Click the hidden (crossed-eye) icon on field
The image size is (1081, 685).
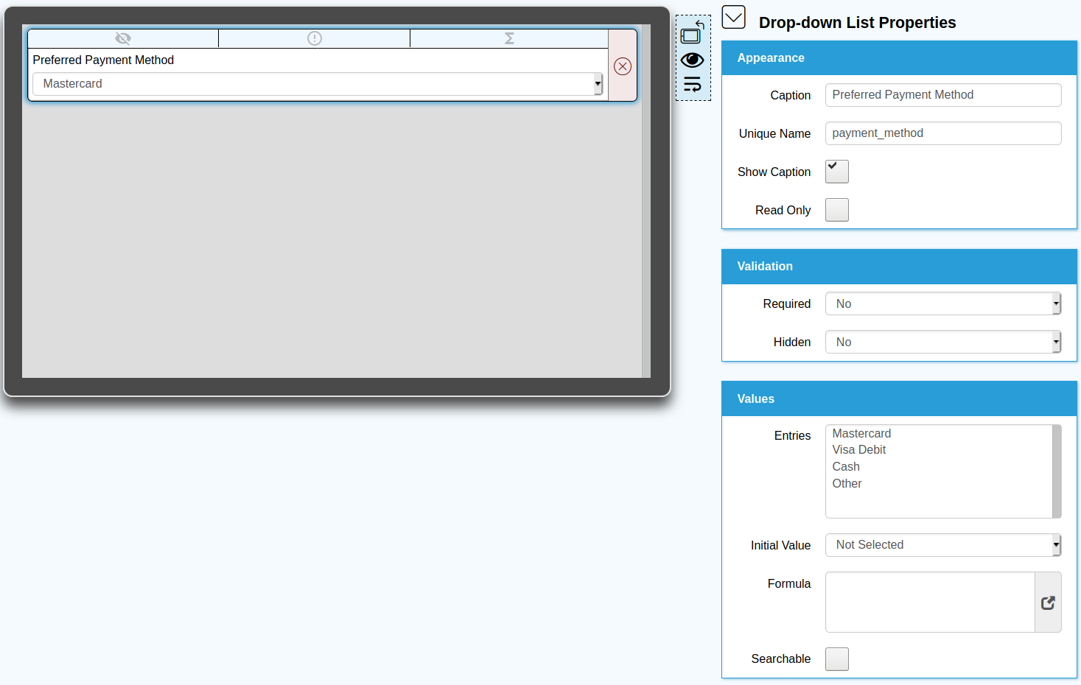[123, 38]
